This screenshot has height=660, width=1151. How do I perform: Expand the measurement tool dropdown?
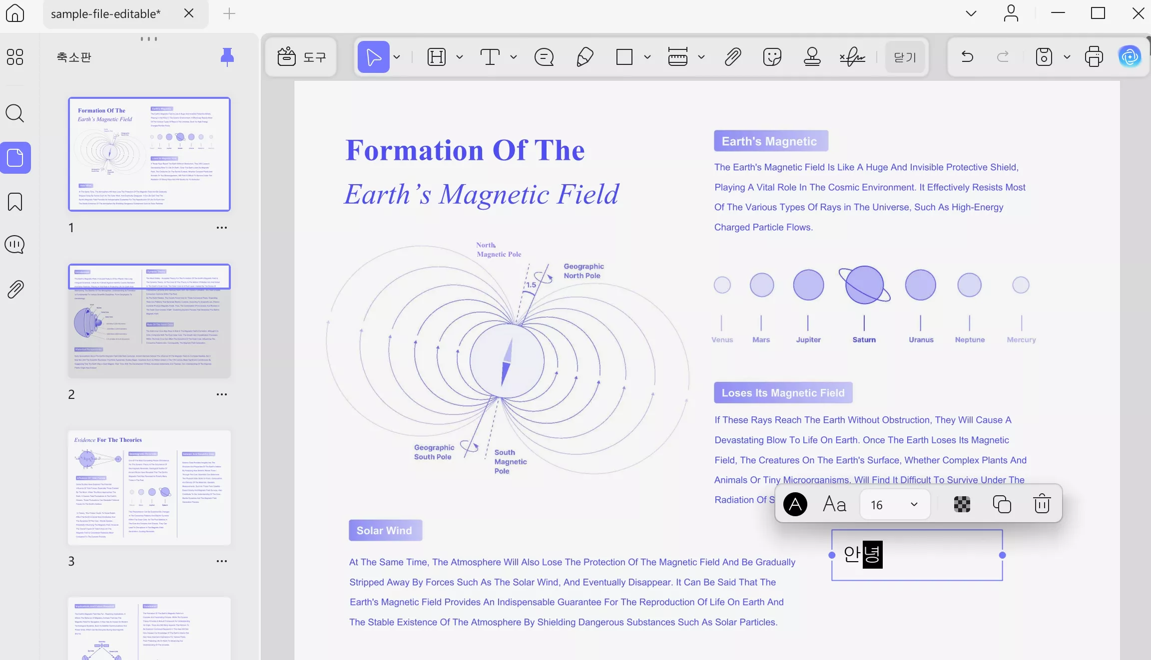click(701, 57)
